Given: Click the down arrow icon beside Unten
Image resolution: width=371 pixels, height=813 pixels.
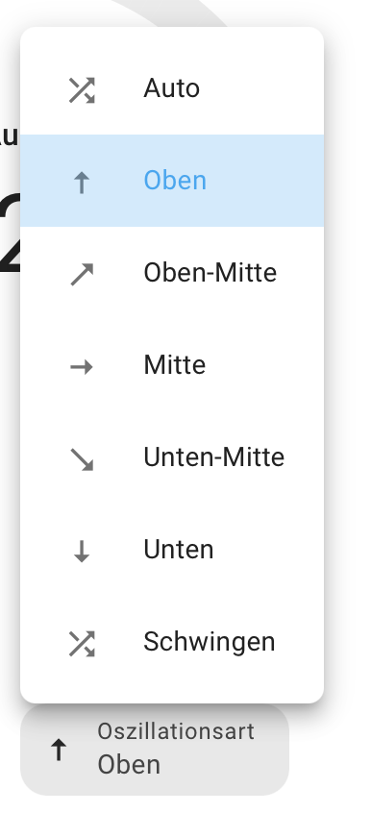Looking at the screenshot, I should tap(82, 552).
